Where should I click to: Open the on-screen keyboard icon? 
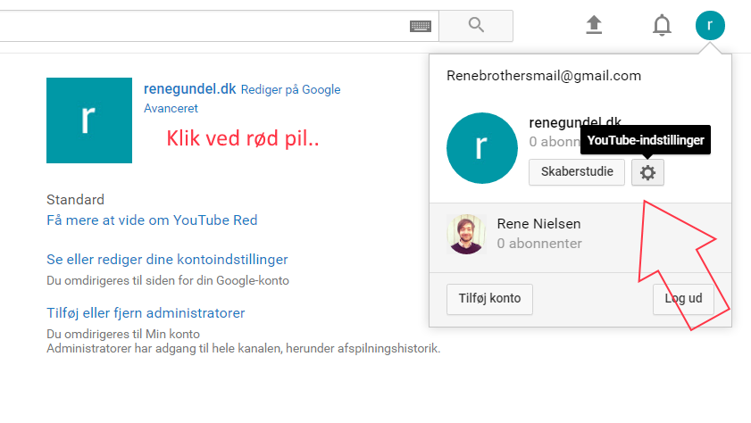pos(421,26)
